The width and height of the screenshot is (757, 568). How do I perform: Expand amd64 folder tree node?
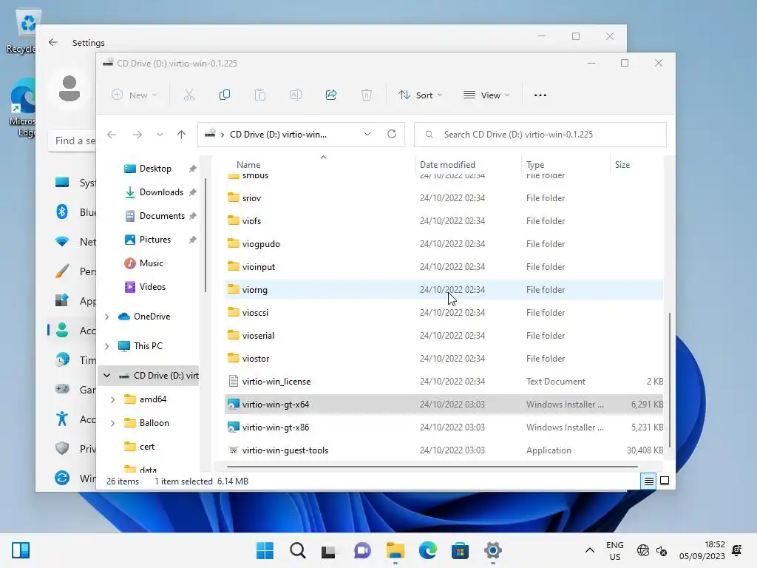[113, 399]
